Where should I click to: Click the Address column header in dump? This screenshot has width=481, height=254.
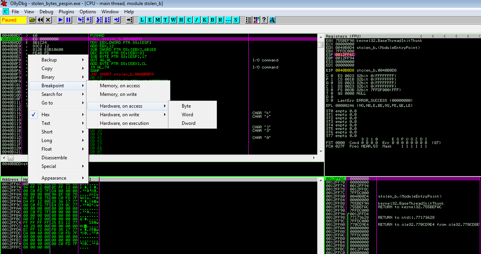[11, 179]
